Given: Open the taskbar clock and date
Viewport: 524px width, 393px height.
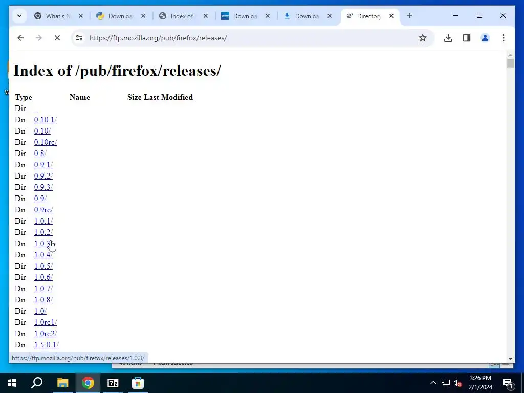Looking at the screenshot, I should tap(480, 383).
